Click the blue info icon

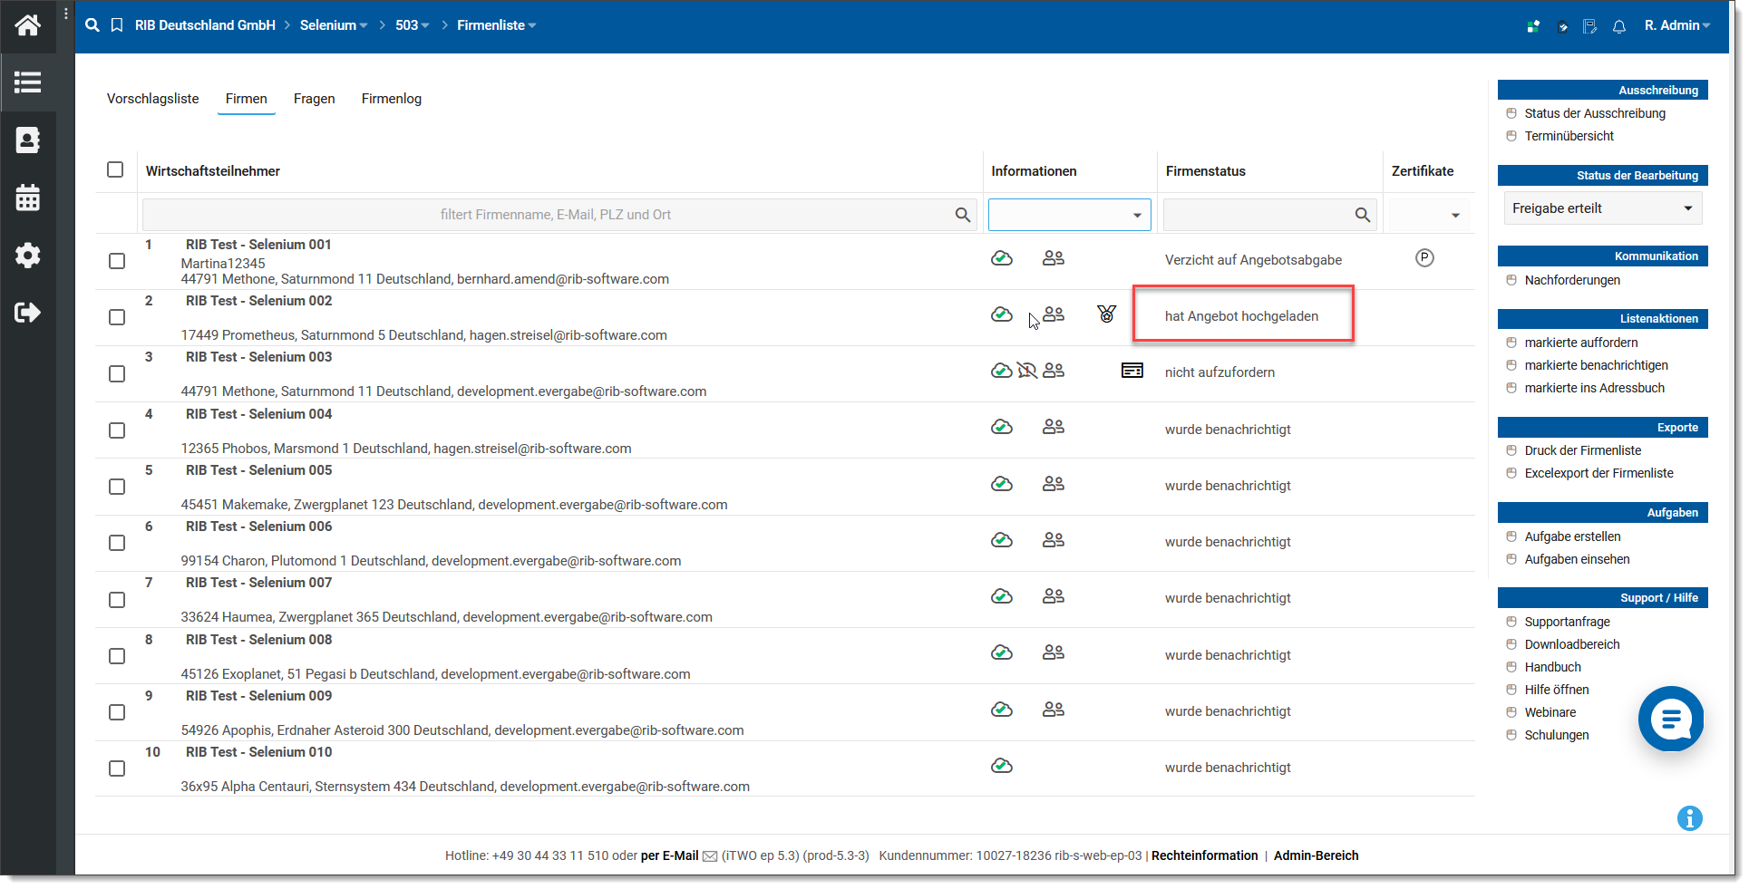click(1689, 818)
